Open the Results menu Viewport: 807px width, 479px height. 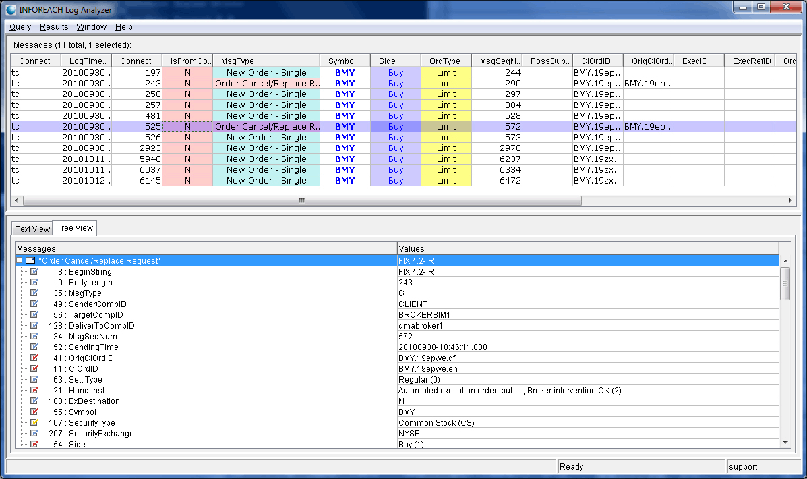point(54,27)
